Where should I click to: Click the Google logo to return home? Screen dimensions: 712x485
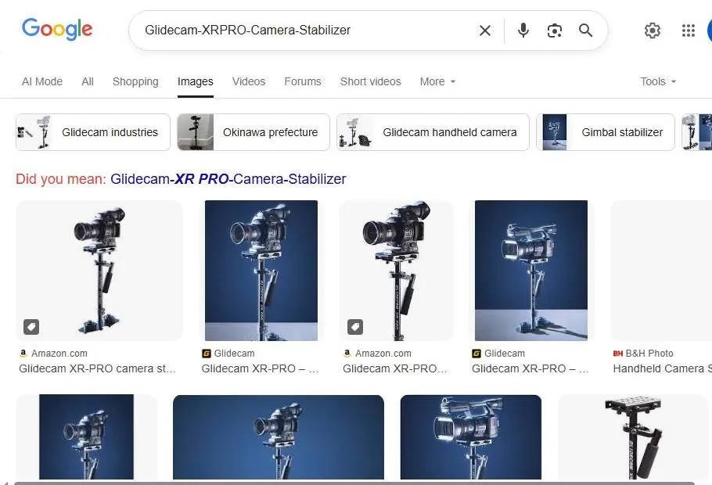tap(57, 29)
